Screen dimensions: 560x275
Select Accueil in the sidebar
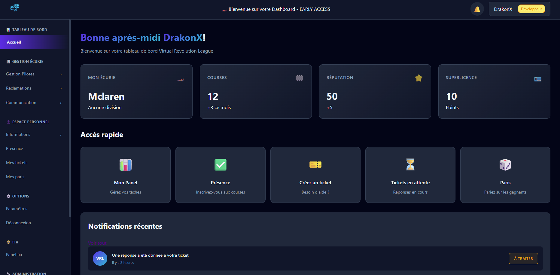pos(14,42)
